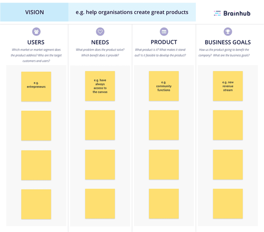Click the Needs heart icon
This screenshot has height=232, width=264.
tap(100, 32)
